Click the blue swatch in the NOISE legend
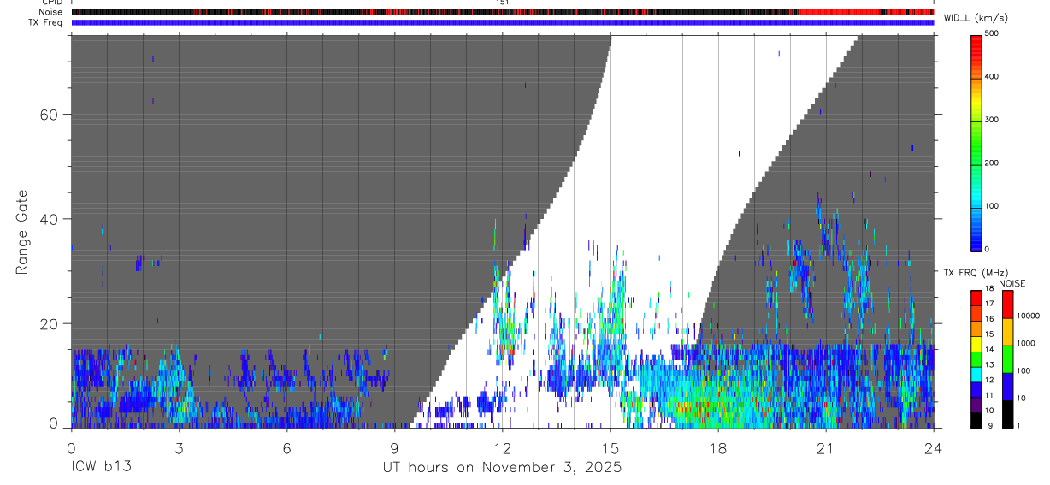 (x=1008, y=387)
